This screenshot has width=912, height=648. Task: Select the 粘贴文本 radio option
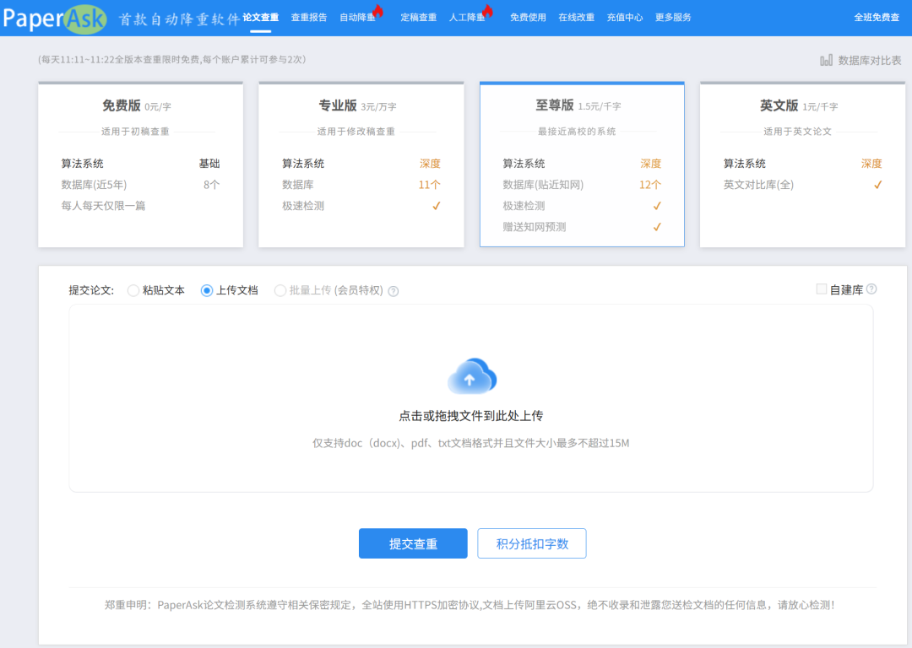pyautogui.click(x=133, y=290)
